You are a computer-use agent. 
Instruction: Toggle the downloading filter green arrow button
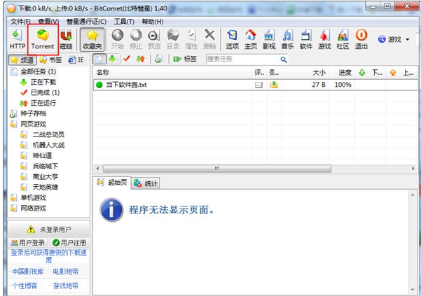point(113,59)
